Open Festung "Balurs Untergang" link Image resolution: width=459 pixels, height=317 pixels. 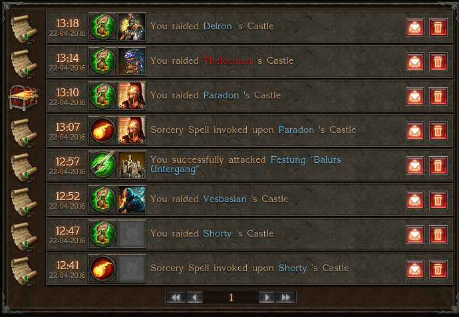(x=245, y=164)
